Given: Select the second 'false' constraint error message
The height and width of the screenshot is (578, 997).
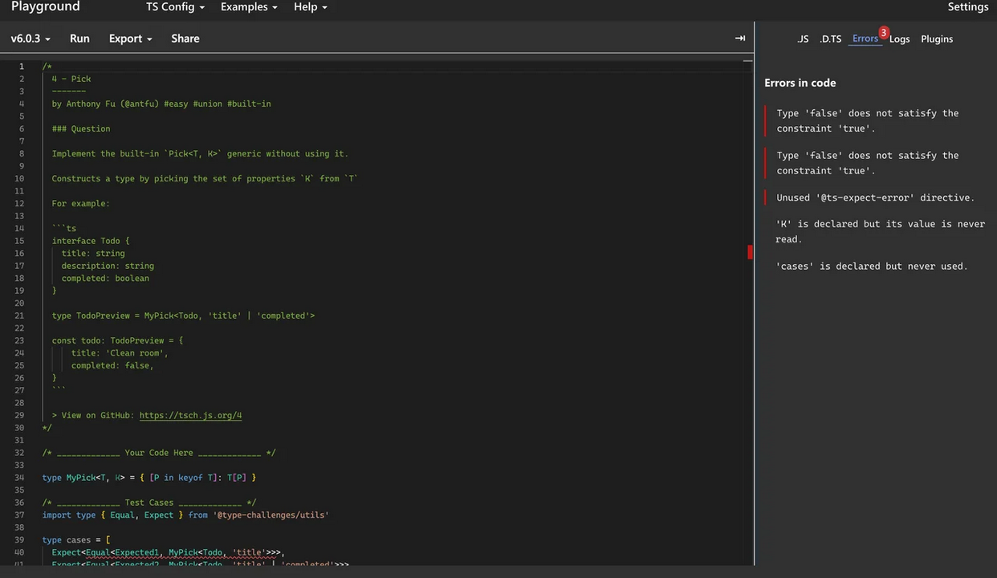Looking at the screenshot, I should pos(868,163).
